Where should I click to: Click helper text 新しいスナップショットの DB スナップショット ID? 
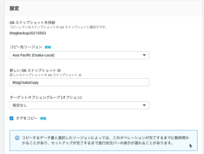[46, 75]
